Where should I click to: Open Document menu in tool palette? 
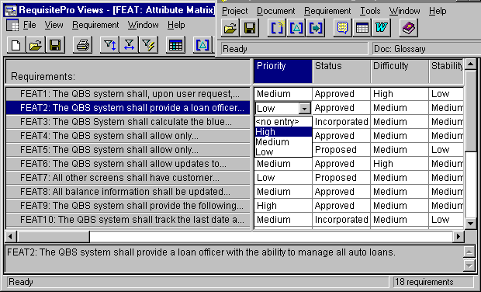275,11
